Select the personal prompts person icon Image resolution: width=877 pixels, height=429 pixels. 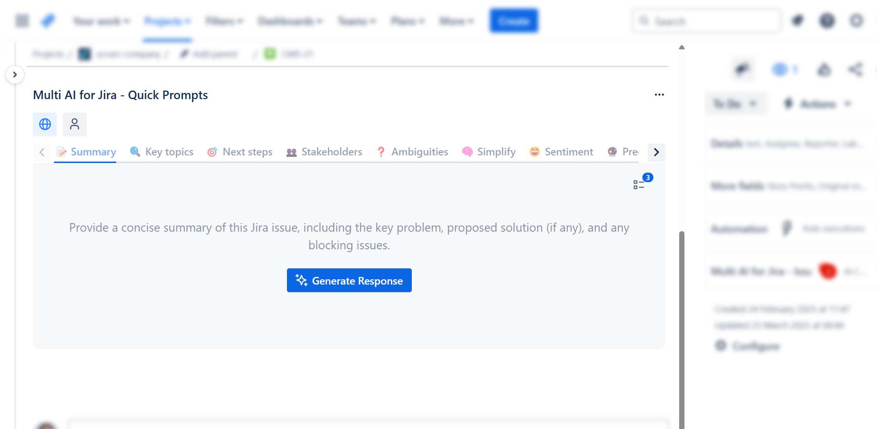coord(75,124)
